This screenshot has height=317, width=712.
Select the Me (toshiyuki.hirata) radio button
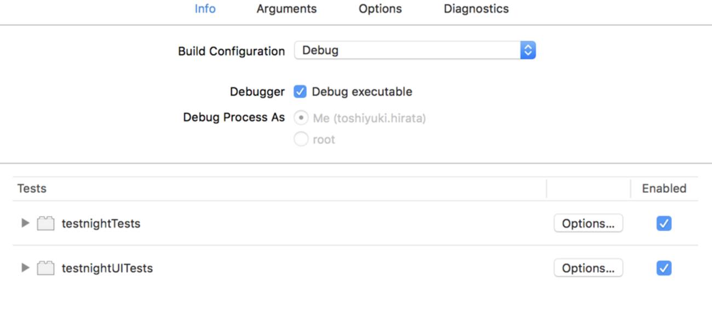301,118
